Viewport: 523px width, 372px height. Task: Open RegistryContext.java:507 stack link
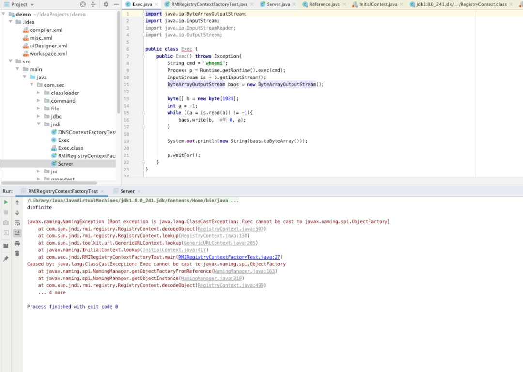click(231, 229)
